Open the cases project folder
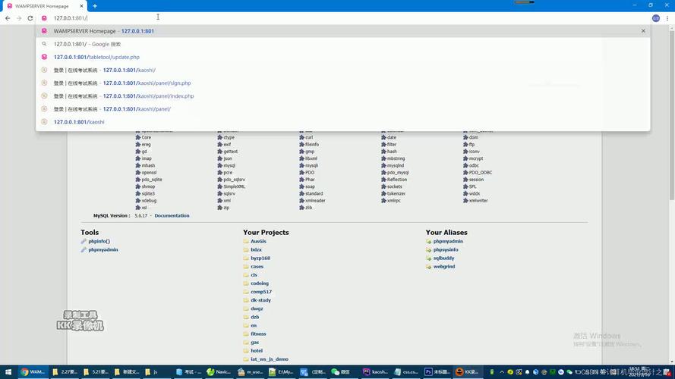The image size is (675, 379). pyautogui.click(x=257, y=266)
